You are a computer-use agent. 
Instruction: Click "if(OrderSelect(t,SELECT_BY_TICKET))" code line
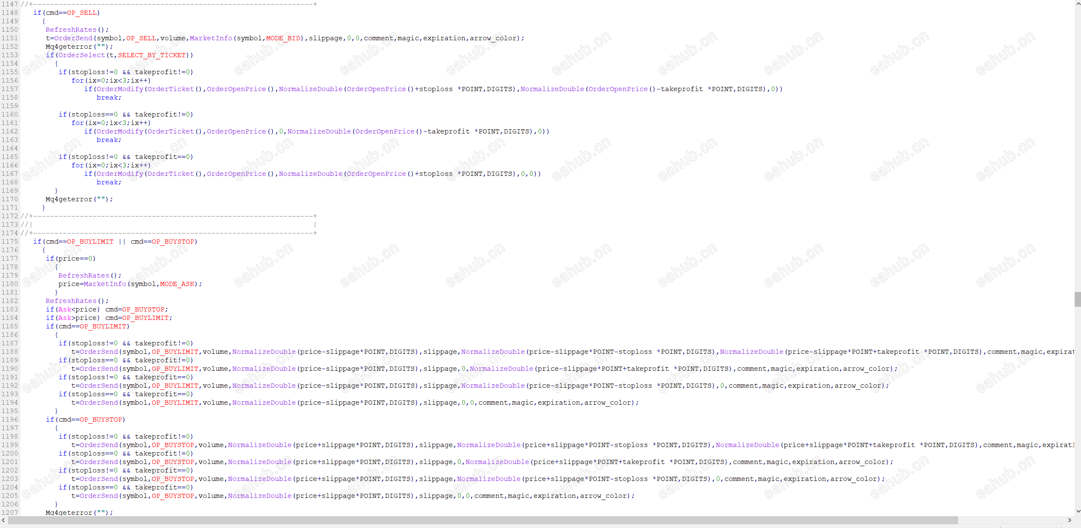click(x=120, y=55)
